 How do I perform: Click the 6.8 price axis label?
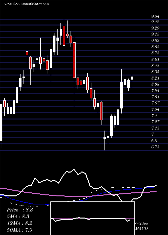[x=154, y=141]
